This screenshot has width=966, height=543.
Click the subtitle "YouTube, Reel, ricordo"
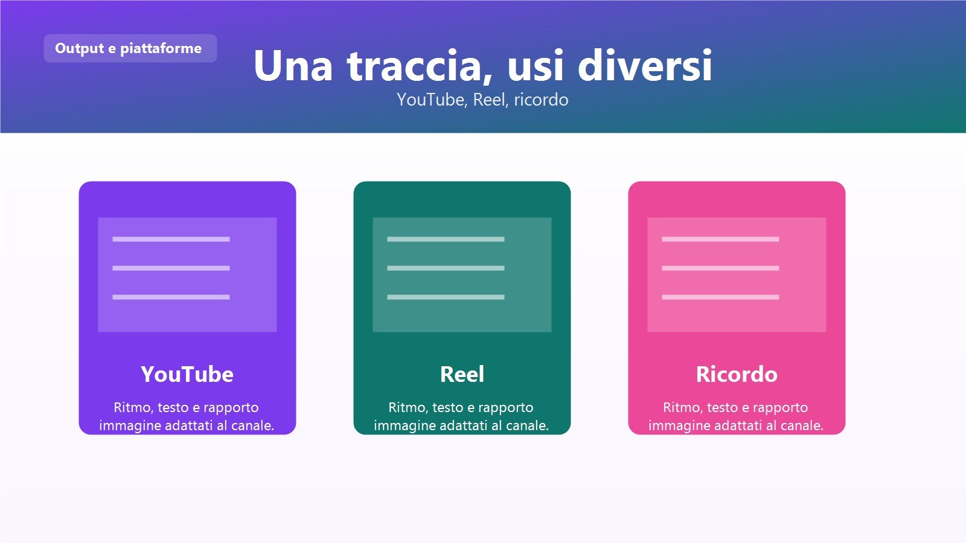pos(482,100)
